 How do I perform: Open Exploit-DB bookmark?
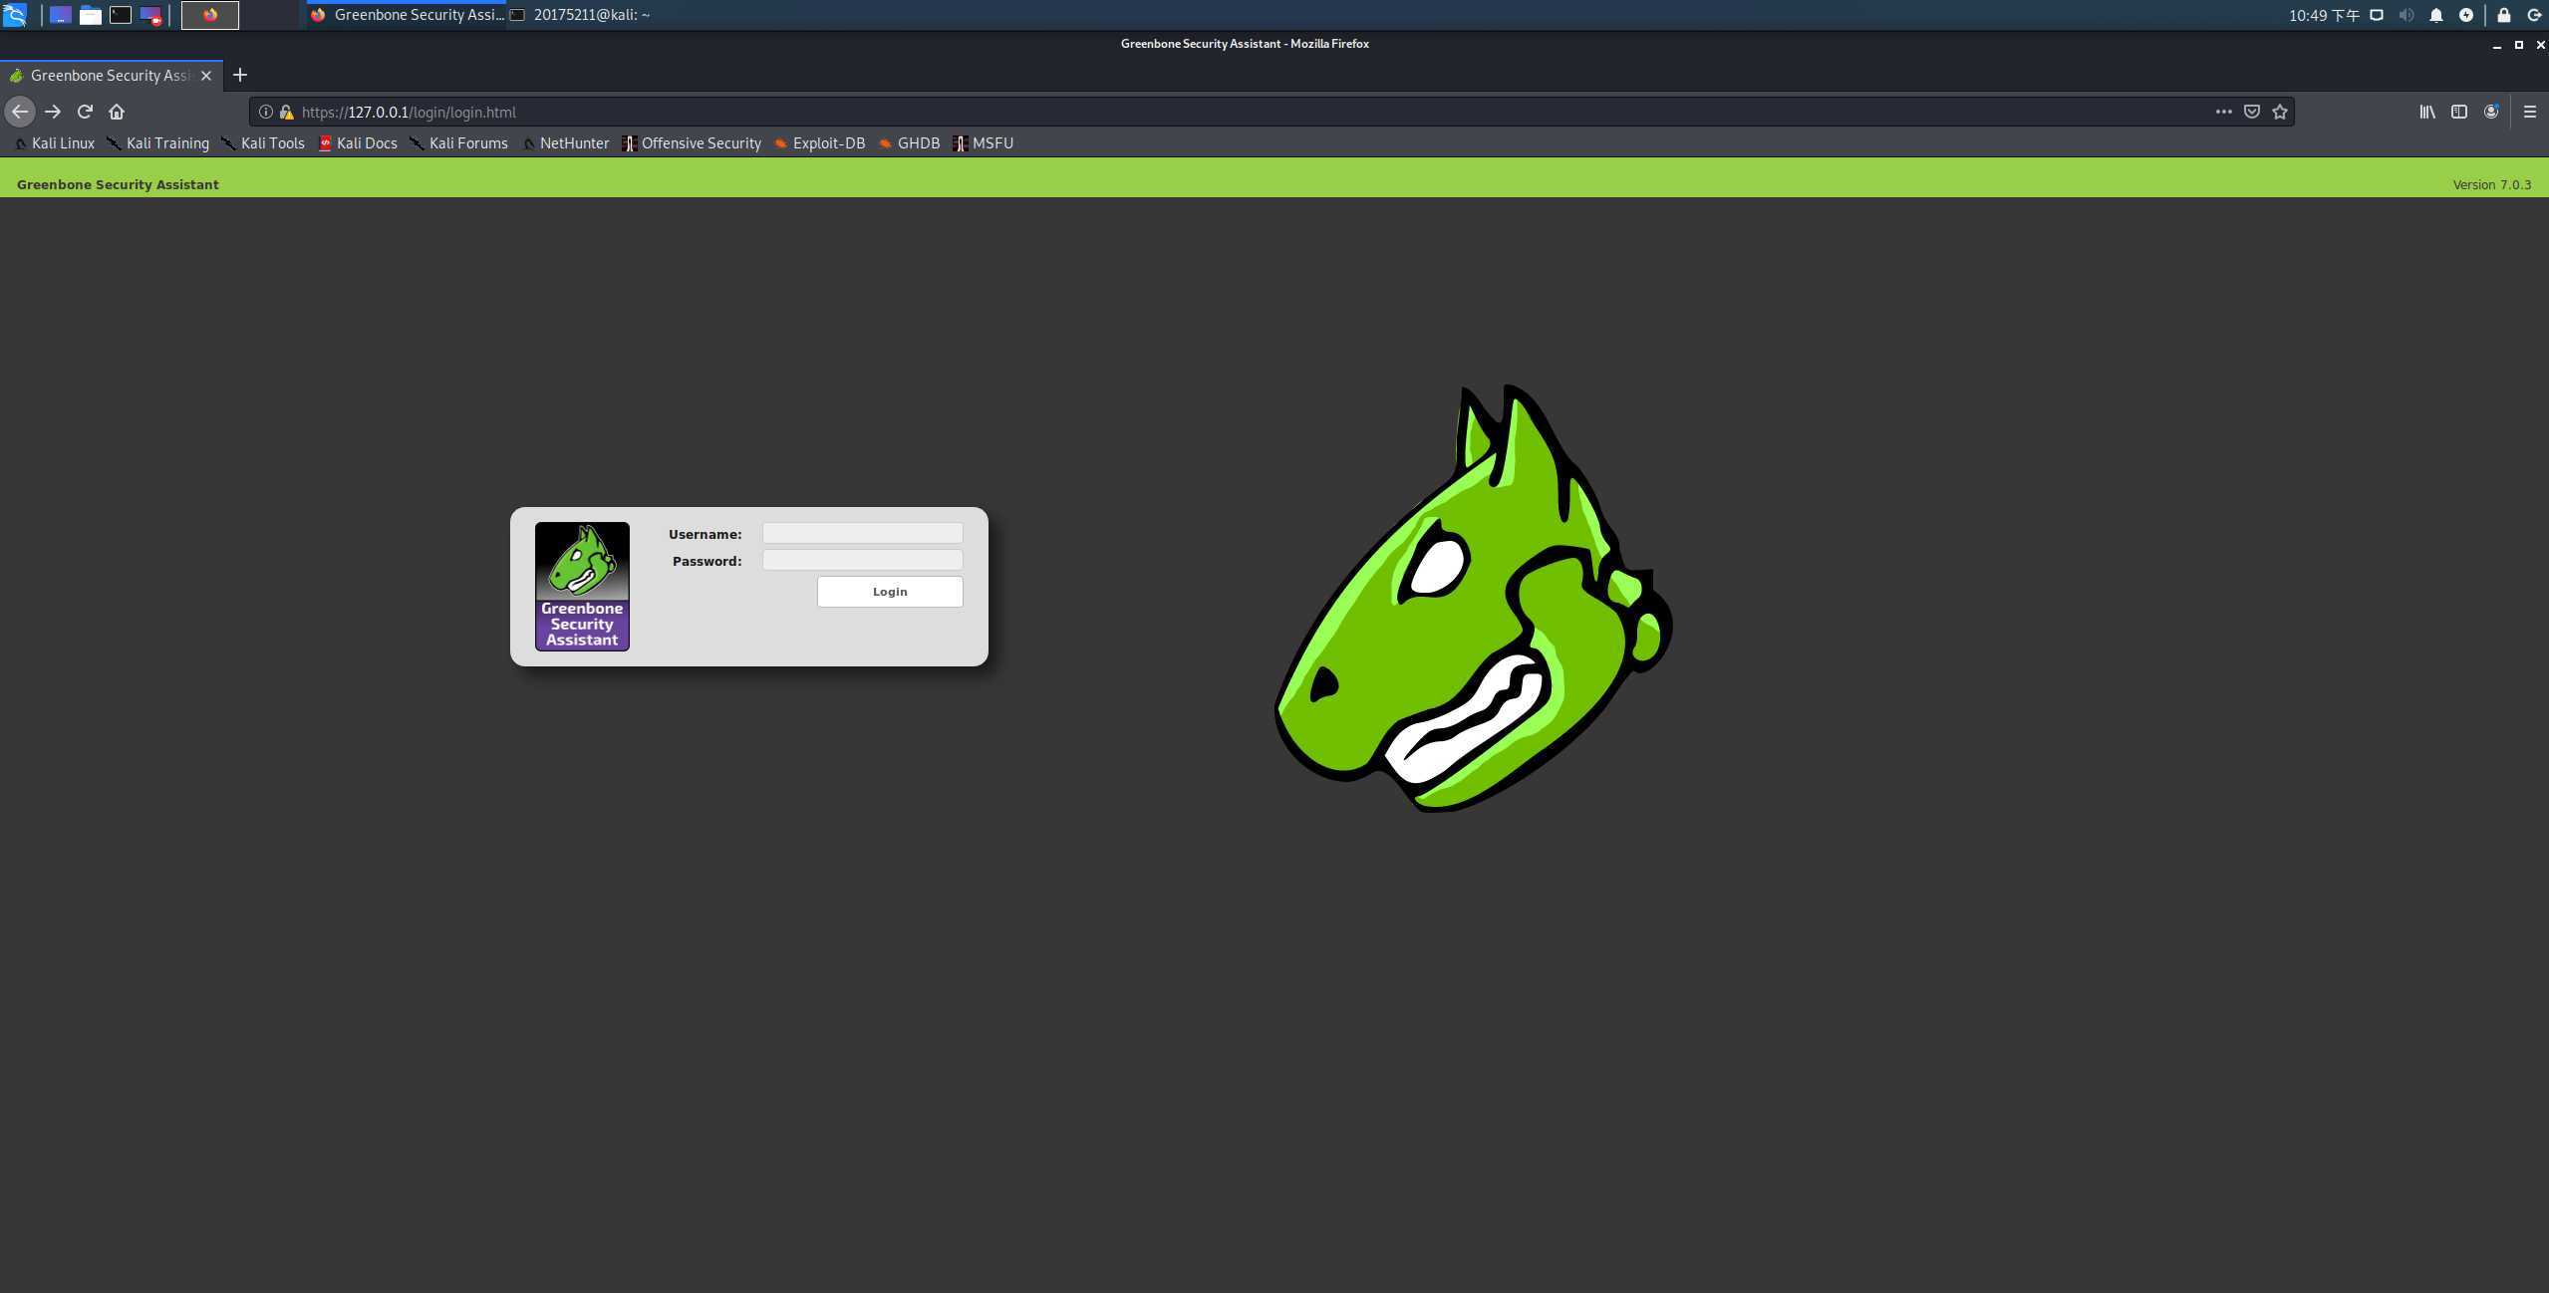(x=820, y=143)
